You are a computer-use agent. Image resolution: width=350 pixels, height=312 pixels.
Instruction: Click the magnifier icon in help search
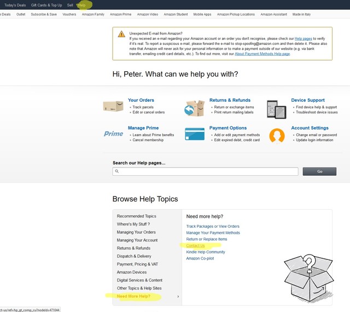(116, 171)
